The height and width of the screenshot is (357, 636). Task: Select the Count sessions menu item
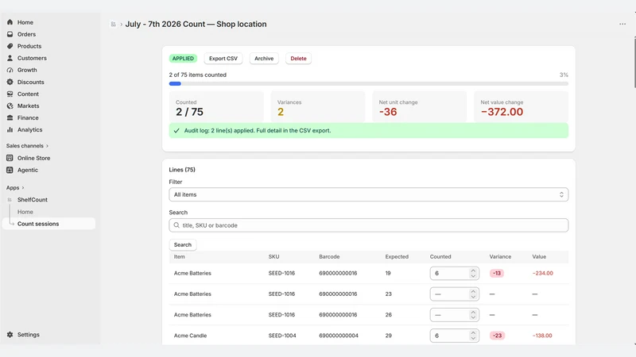[48, 224]
